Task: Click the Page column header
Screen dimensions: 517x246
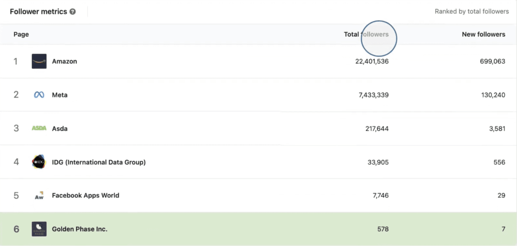Action: click(21, 34)
